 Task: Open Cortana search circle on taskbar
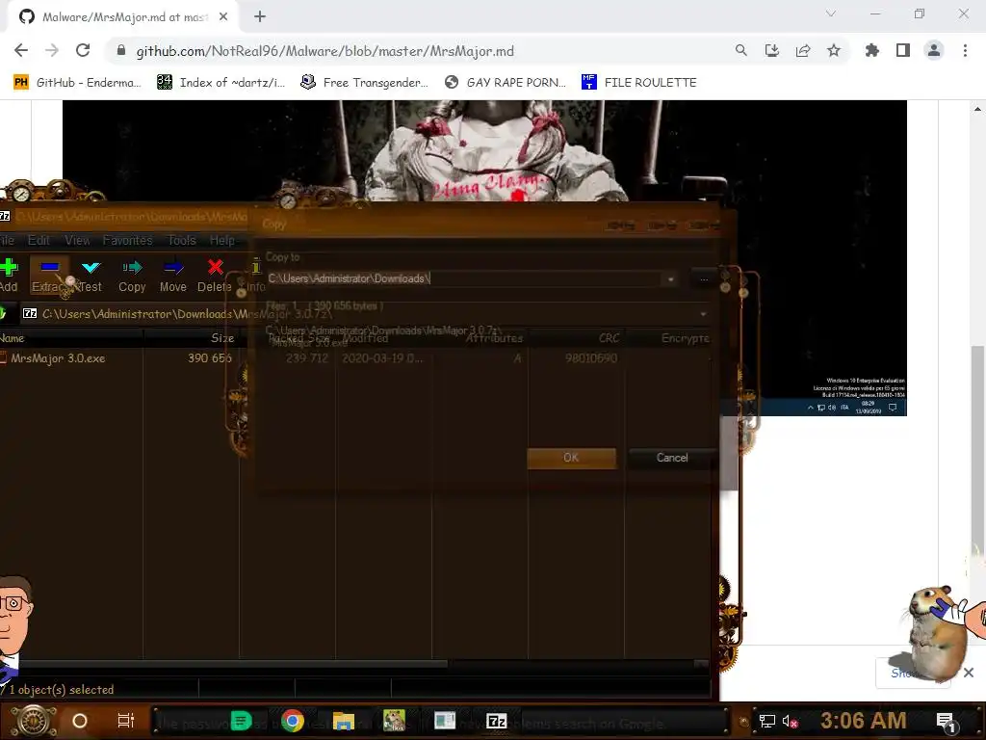tap(80, 721)
